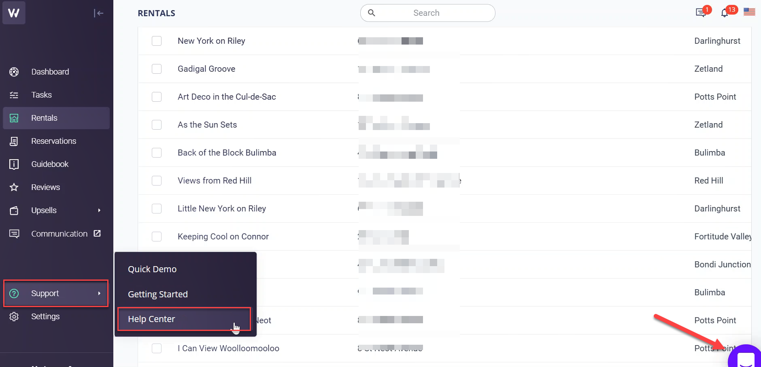This screenshot has width=761, height=367.
Task: Click the Dashboard sidebar icon
Action: tap(14, 72)
